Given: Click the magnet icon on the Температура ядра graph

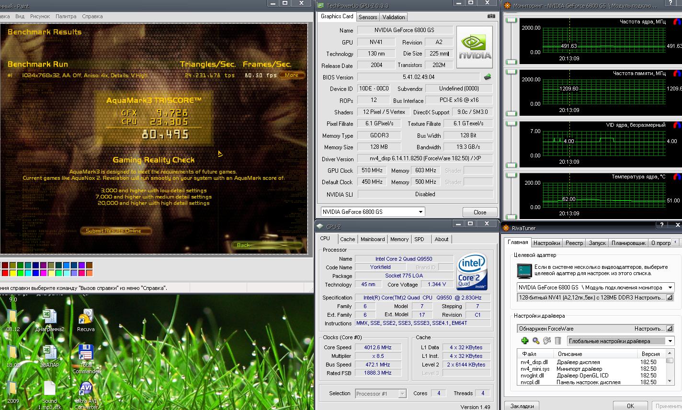Looking at the screenshot, I should pyautogui.click(x=677, y=177).
